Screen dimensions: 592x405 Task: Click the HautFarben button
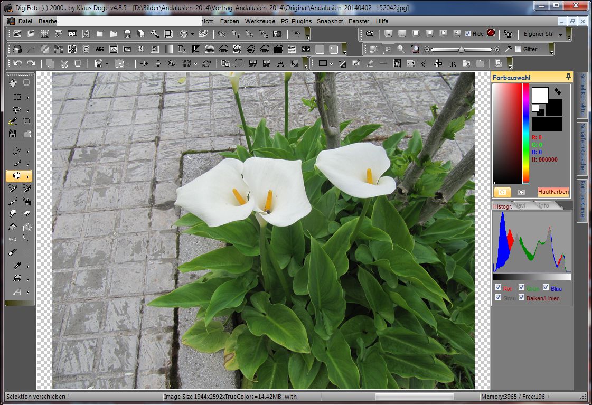553,192
